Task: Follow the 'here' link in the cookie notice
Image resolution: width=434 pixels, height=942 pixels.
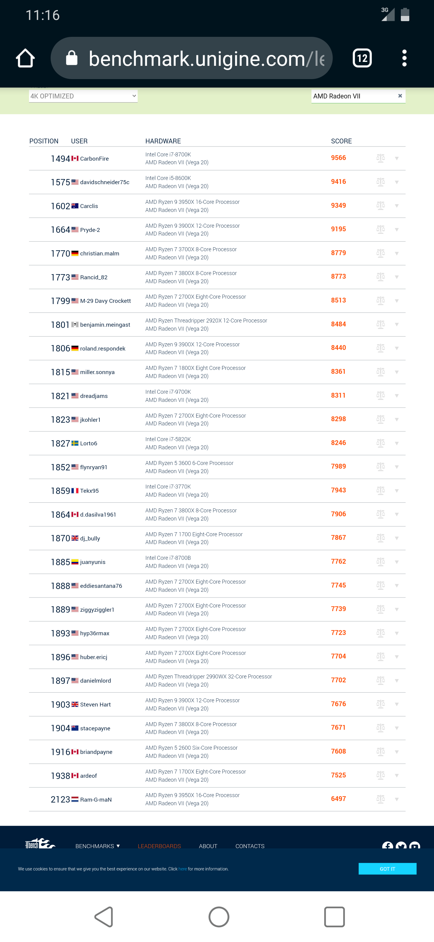Action: point(183,869)
